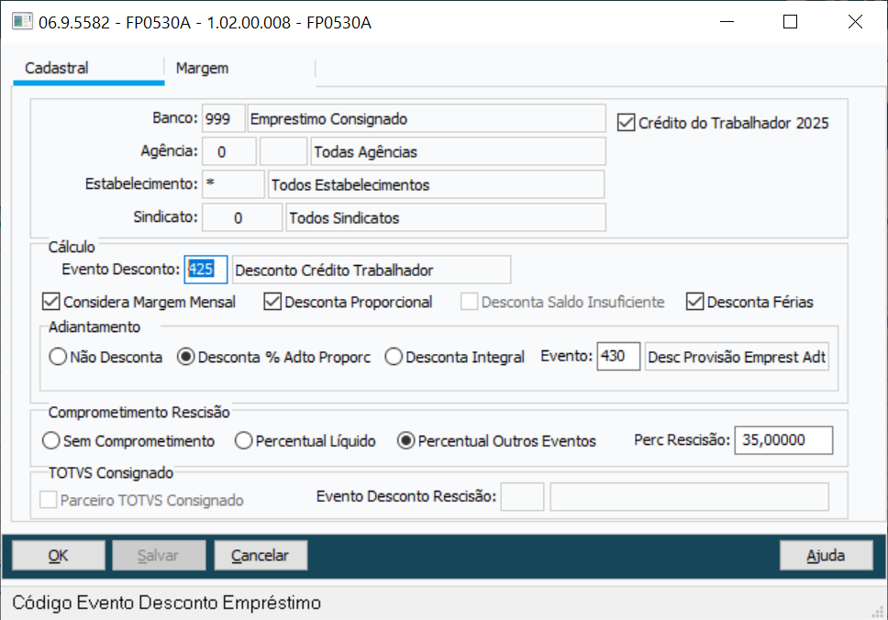The width and height of the screenshot is (888, 620).
Task: Choose Sem Comprometimento option
Action: (x=51, y=440)
